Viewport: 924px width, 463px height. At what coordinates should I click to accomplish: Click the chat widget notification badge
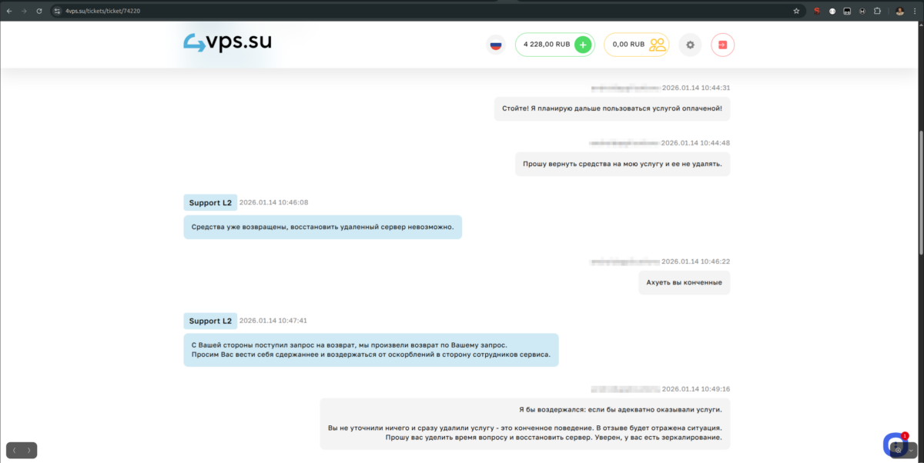point(903,435)
